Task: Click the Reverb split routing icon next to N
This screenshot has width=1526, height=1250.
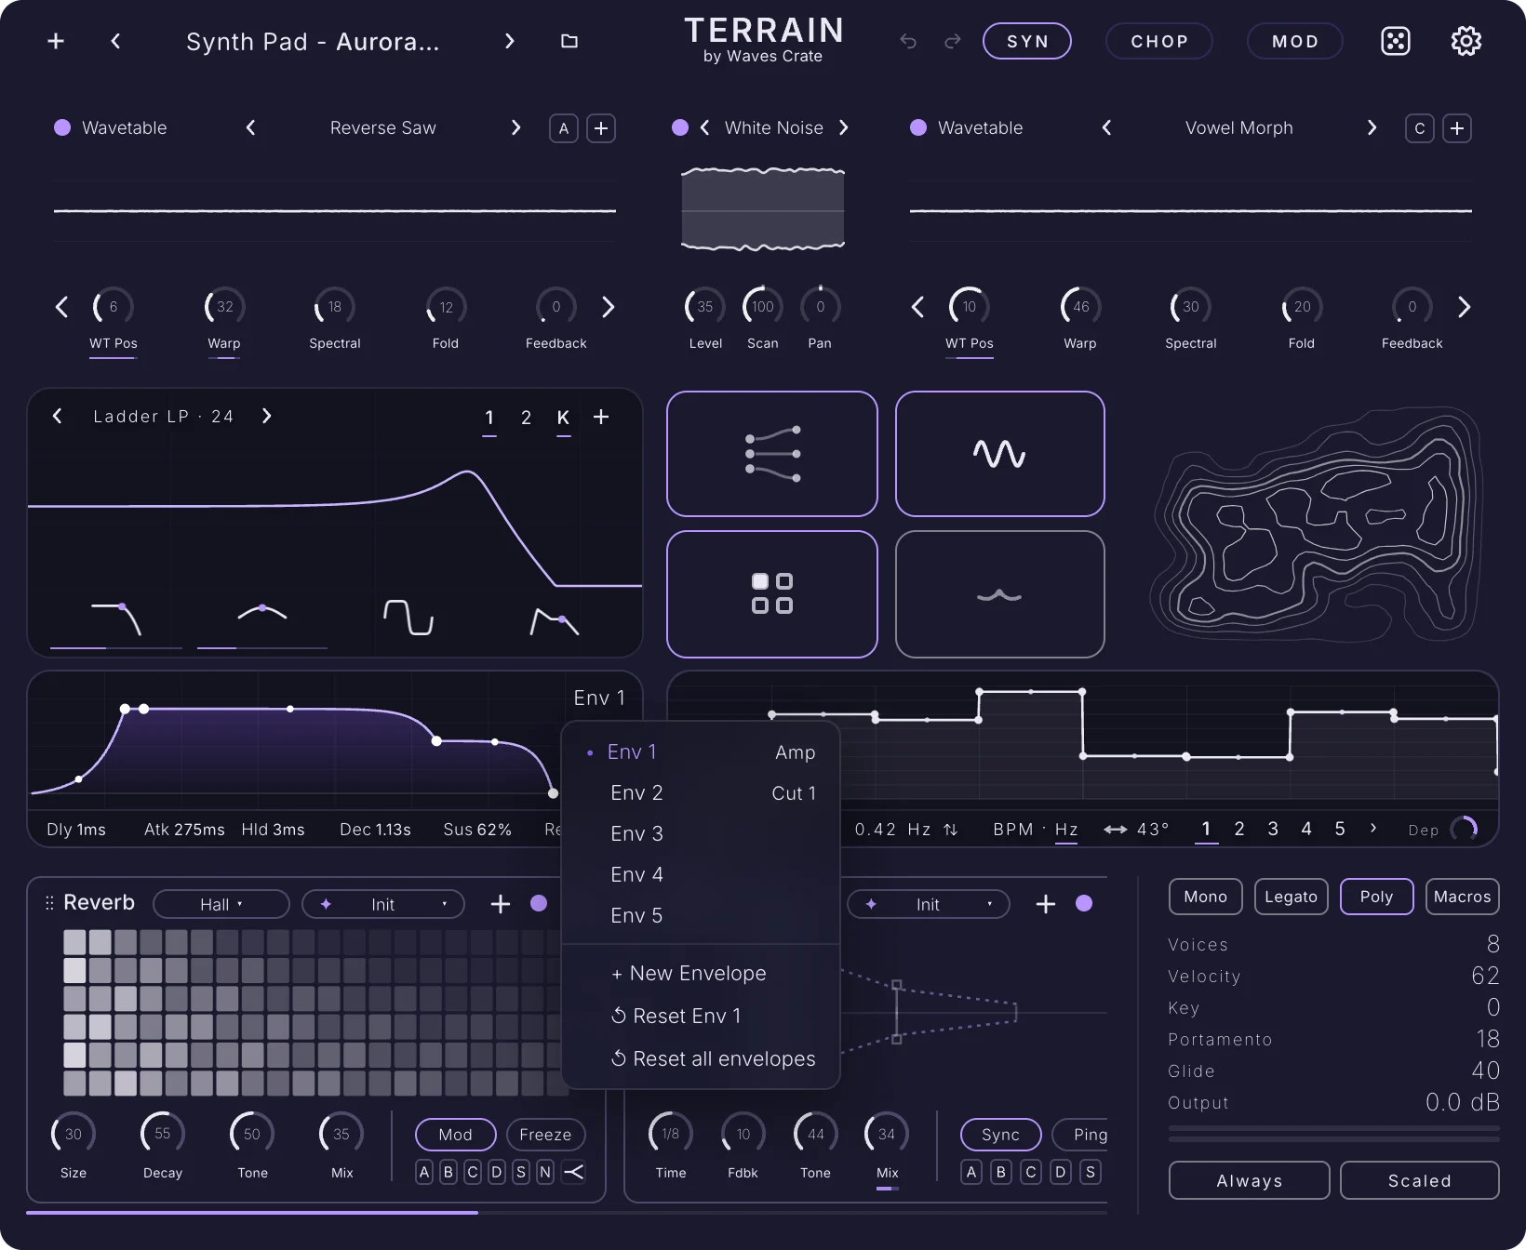Action: (x=574, y=1172)
